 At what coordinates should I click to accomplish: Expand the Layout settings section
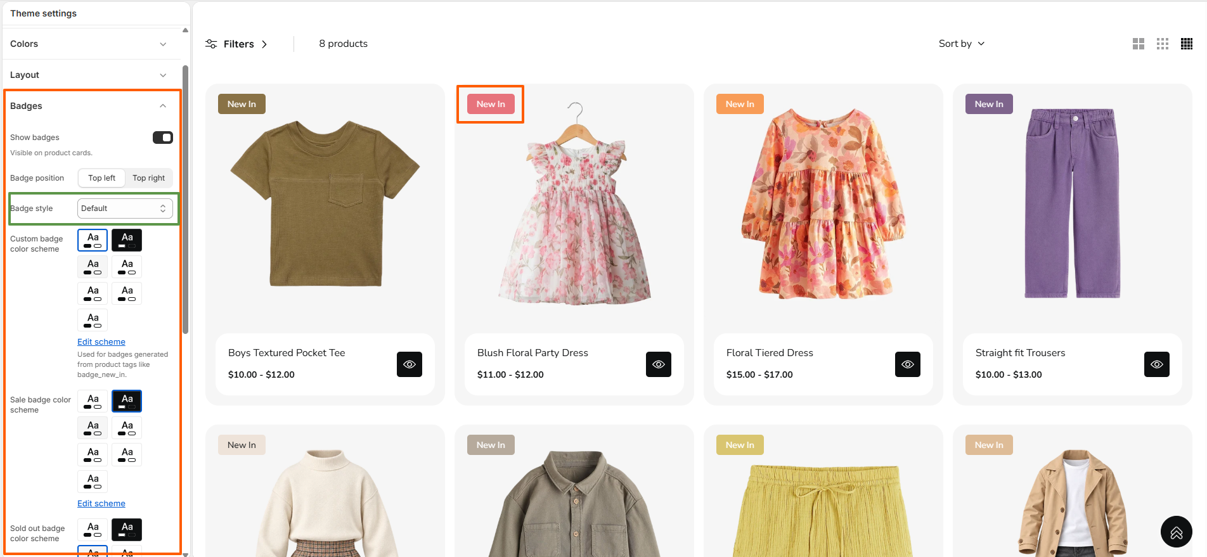point(91,75)
